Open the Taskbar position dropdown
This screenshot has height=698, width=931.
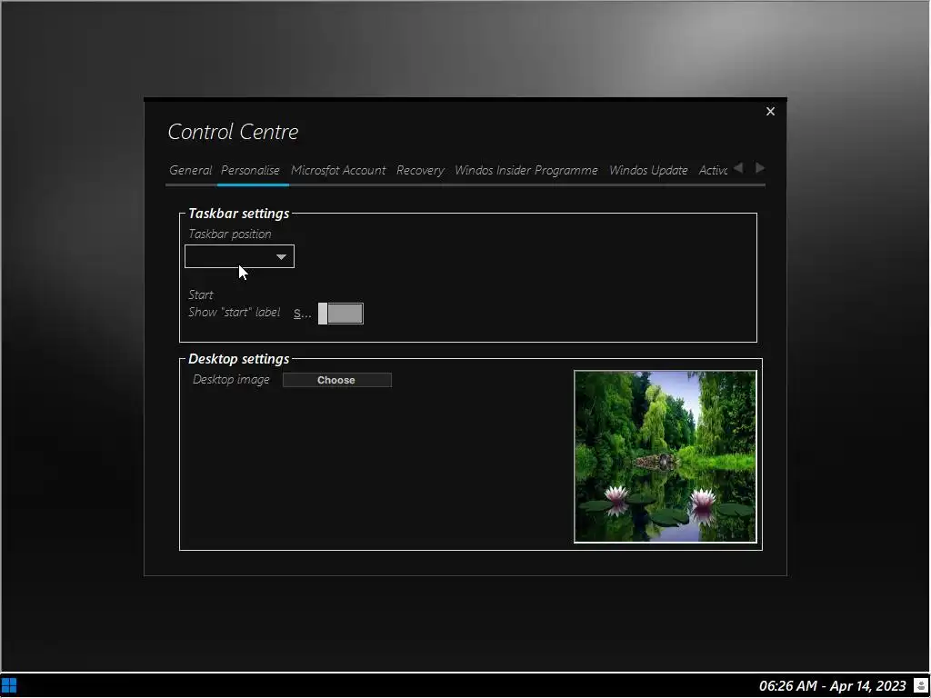(239, 256)
